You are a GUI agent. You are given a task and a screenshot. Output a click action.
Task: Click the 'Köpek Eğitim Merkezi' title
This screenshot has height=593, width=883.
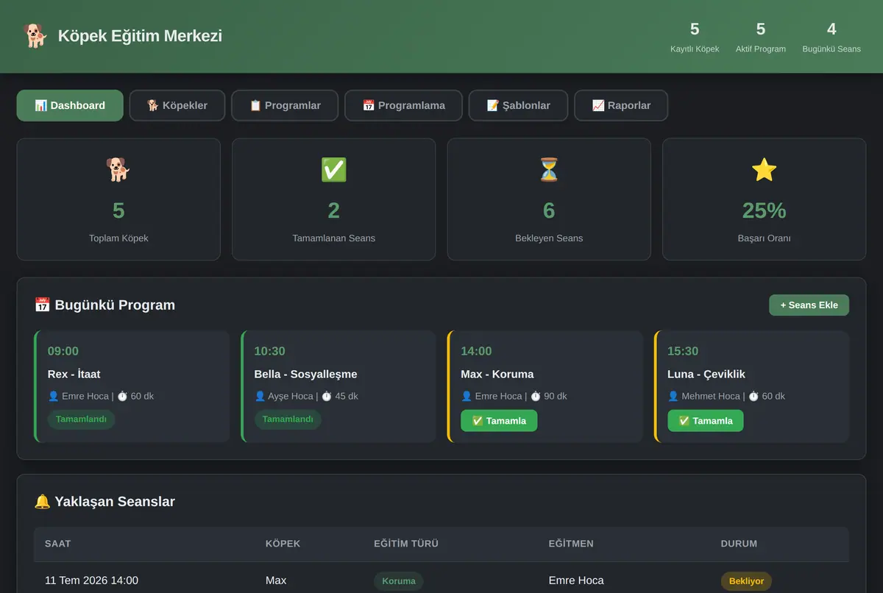[x=140, y=35]
